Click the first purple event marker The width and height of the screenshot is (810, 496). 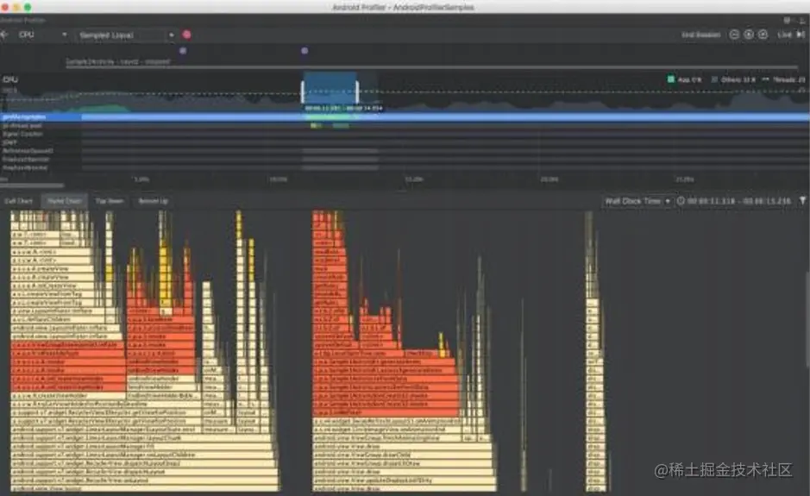coord(183,51)
